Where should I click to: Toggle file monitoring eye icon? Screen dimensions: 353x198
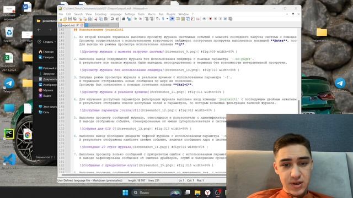pyautogui.click(x=204, y=19)
